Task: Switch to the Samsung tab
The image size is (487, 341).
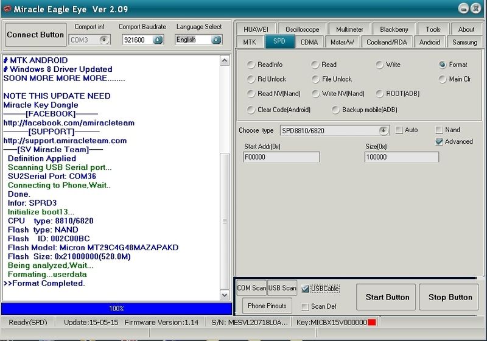Action: pyautogui.click(x=464, y=42)
